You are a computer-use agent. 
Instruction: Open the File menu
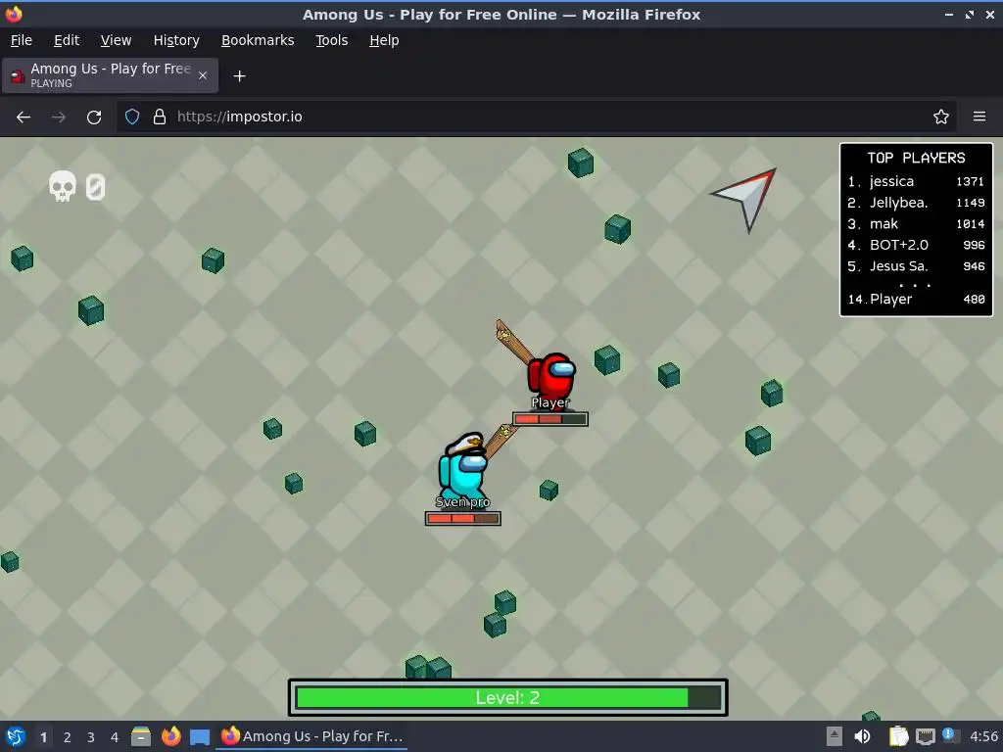(x=22, y=40)
